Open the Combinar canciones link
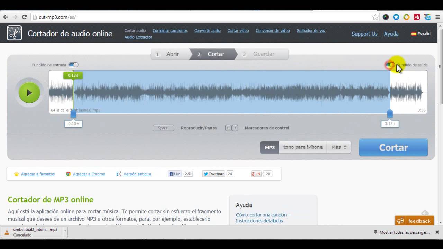Screen dimensions: 443x249 pos(170,31)
